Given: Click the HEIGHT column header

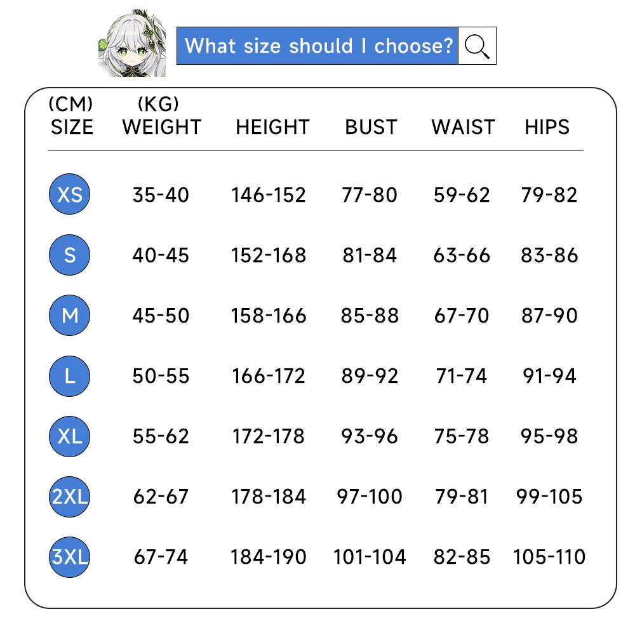Looking at the screenshot, I should [x=272, y=127].
